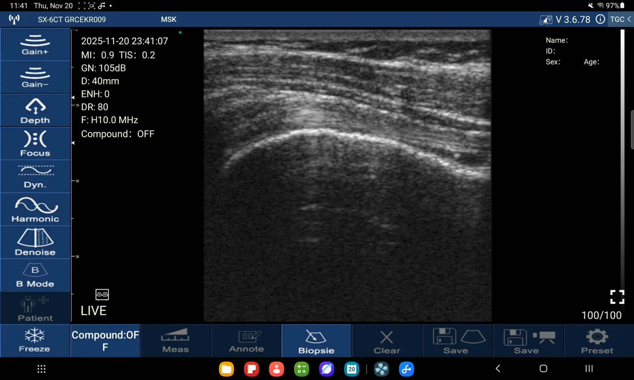Image resolution: width=634 pixels, height=380 pixels.
Task: Open version info icon
Action: click(600, 19)
